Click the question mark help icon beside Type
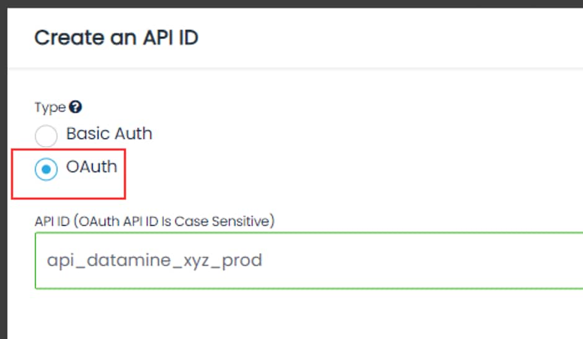Image resolution: width=583 pixels, height=339 pixels. coord(76,107)
